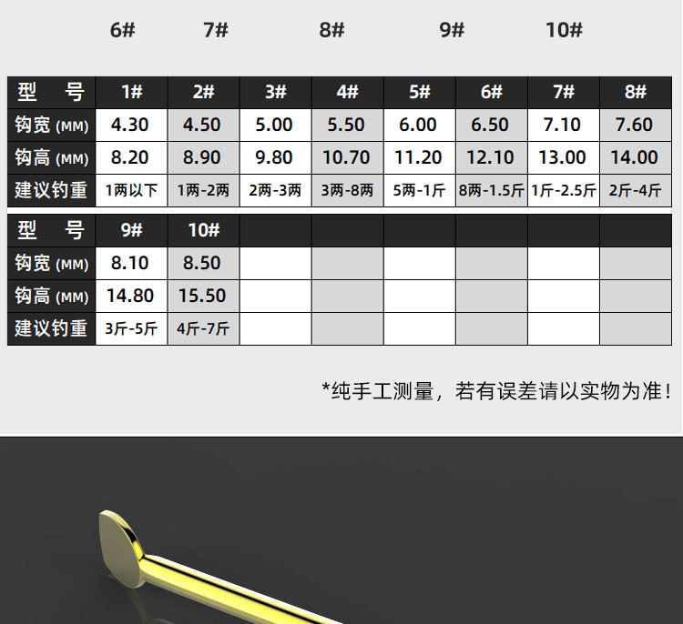
Task: Select the 5两-1斤 weight cell
Action: coord(420,191)
